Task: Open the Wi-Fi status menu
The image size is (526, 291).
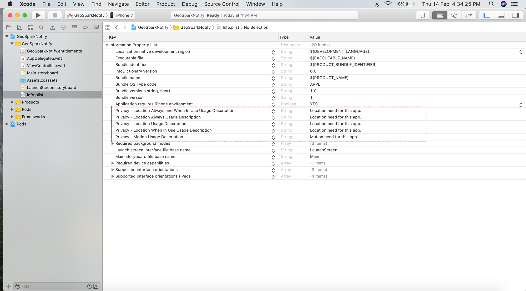Action: point(388,4)
